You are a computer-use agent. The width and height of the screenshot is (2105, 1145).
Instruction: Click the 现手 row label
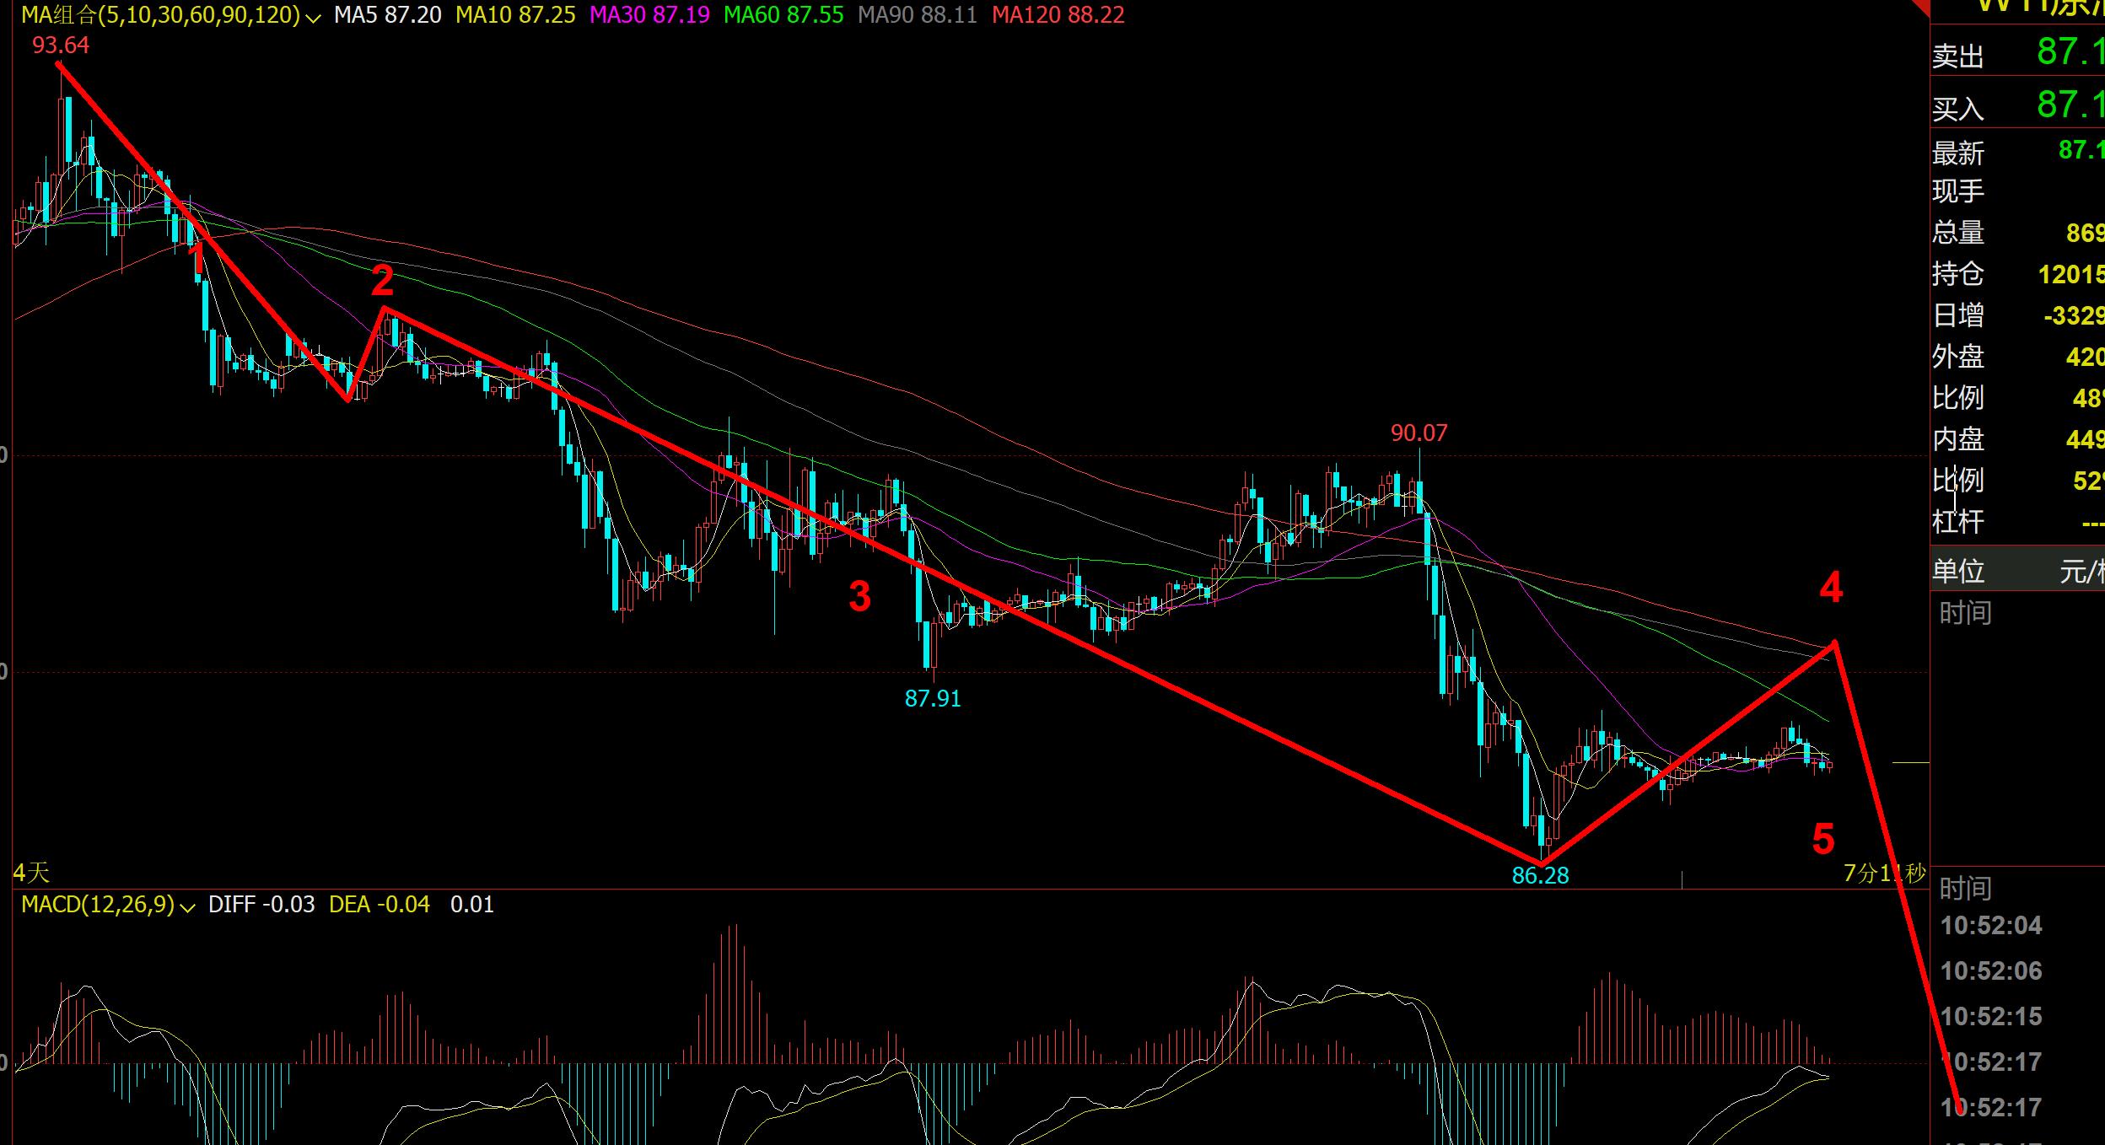tap(1958, 191)
